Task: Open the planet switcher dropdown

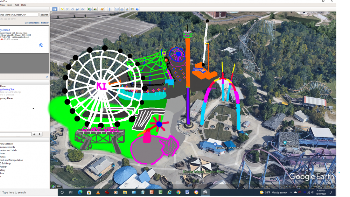Action: coord(102,9)
